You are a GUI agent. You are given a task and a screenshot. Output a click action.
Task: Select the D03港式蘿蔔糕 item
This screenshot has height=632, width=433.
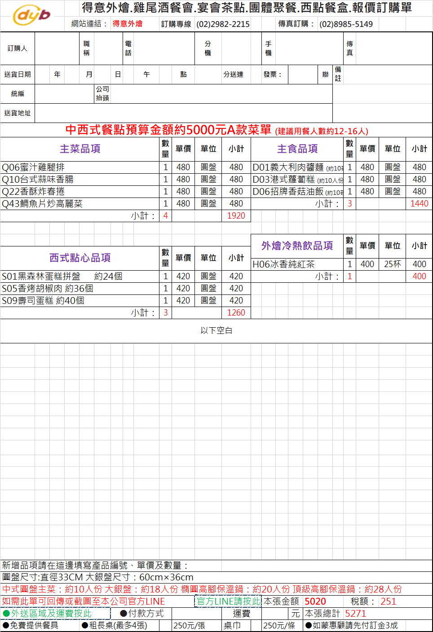coord(297,180)
